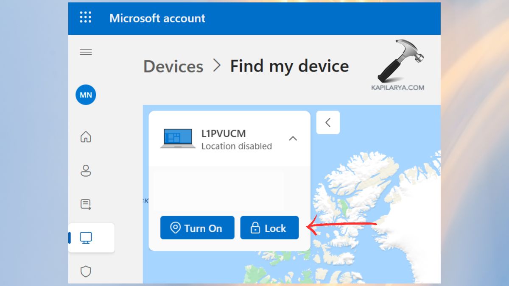The width and height of the screenshot is (509, 286).
Task: Click the padlock icon on the Lock button
Action: [x=255, y=228]
